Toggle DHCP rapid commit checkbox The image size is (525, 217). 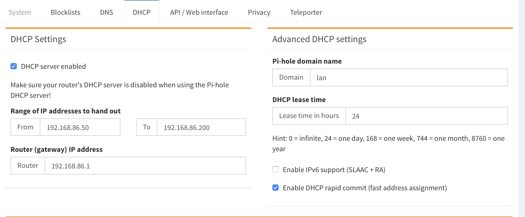point(275,187)
